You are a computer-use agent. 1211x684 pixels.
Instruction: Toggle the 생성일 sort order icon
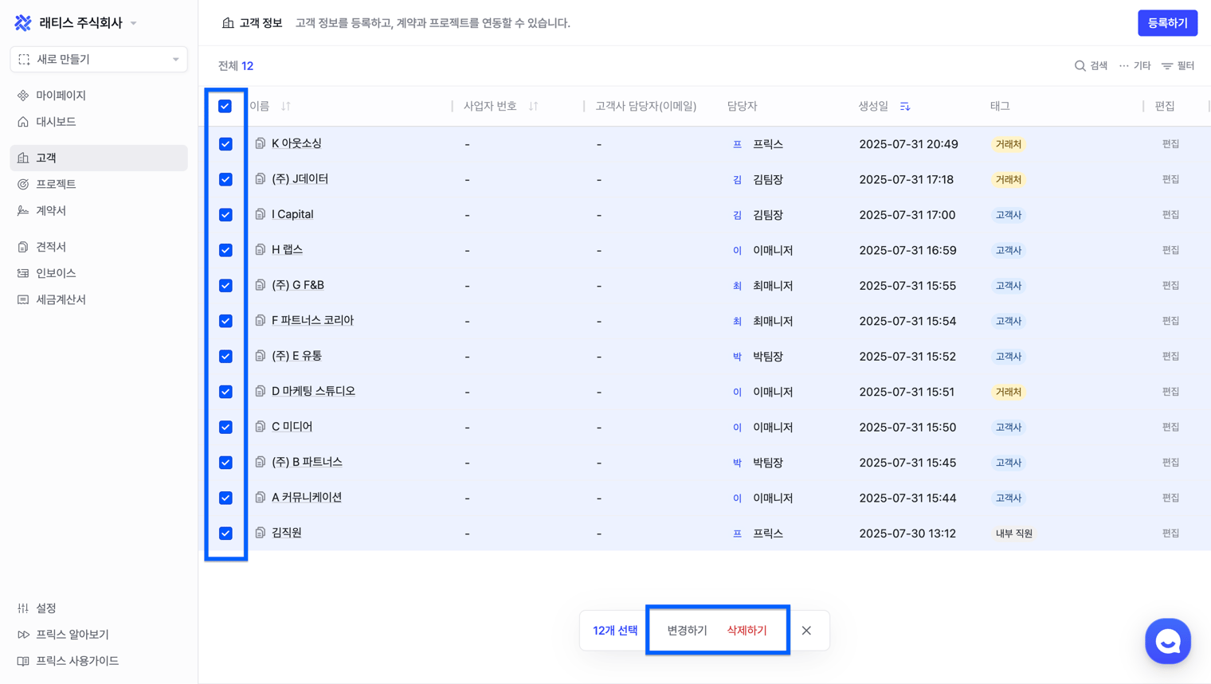coord(905,106)
